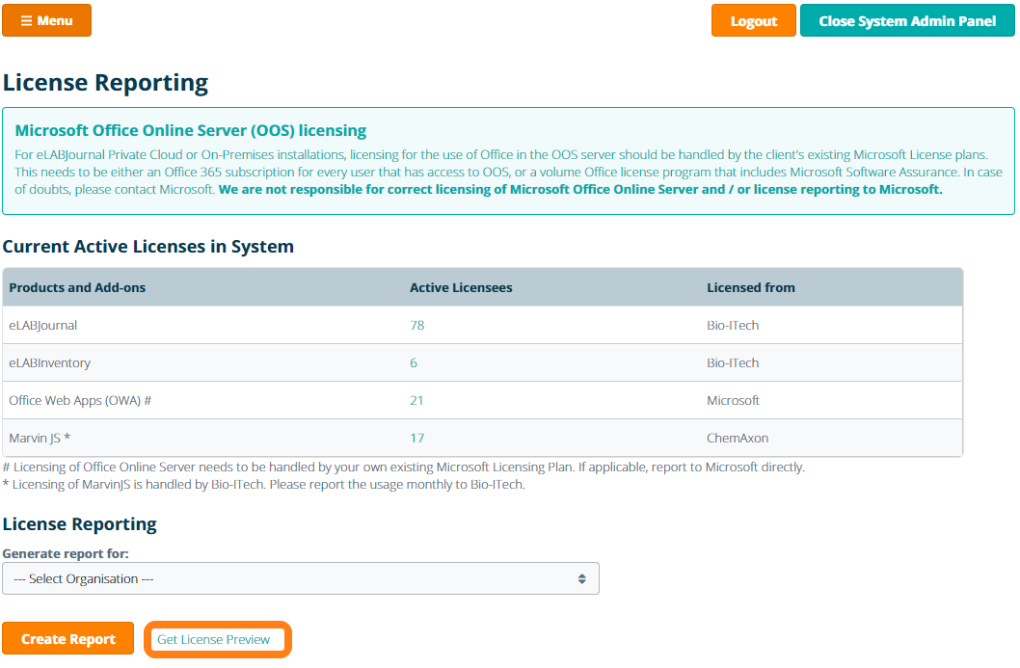Click the Generate report for label
Screen dimensions: 1020x668
[66, 553]
